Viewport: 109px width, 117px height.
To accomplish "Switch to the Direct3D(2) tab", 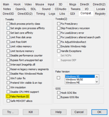I will coord(25,14).
